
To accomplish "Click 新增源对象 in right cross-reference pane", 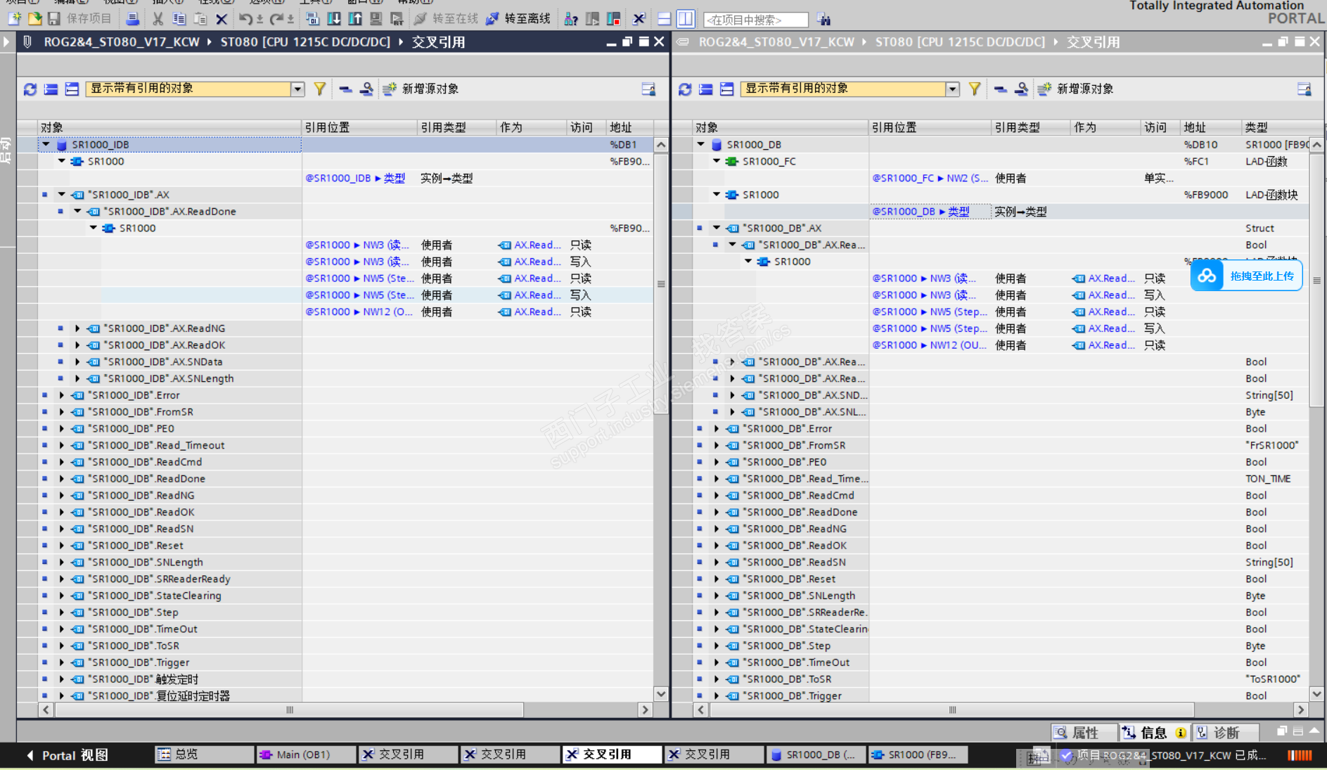I will [x=1076, y=89].
